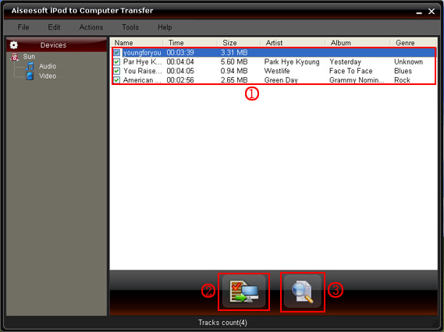Click the Audio music note icon
Image resolution: width=444 pixels, height=332 pixels.
coord(30,66)
